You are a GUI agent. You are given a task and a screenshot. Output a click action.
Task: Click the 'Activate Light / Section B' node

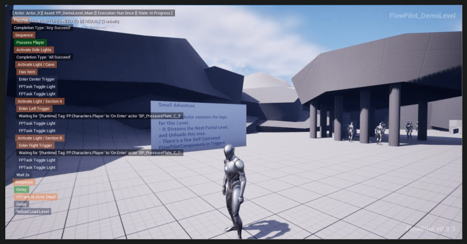(40, 138)
